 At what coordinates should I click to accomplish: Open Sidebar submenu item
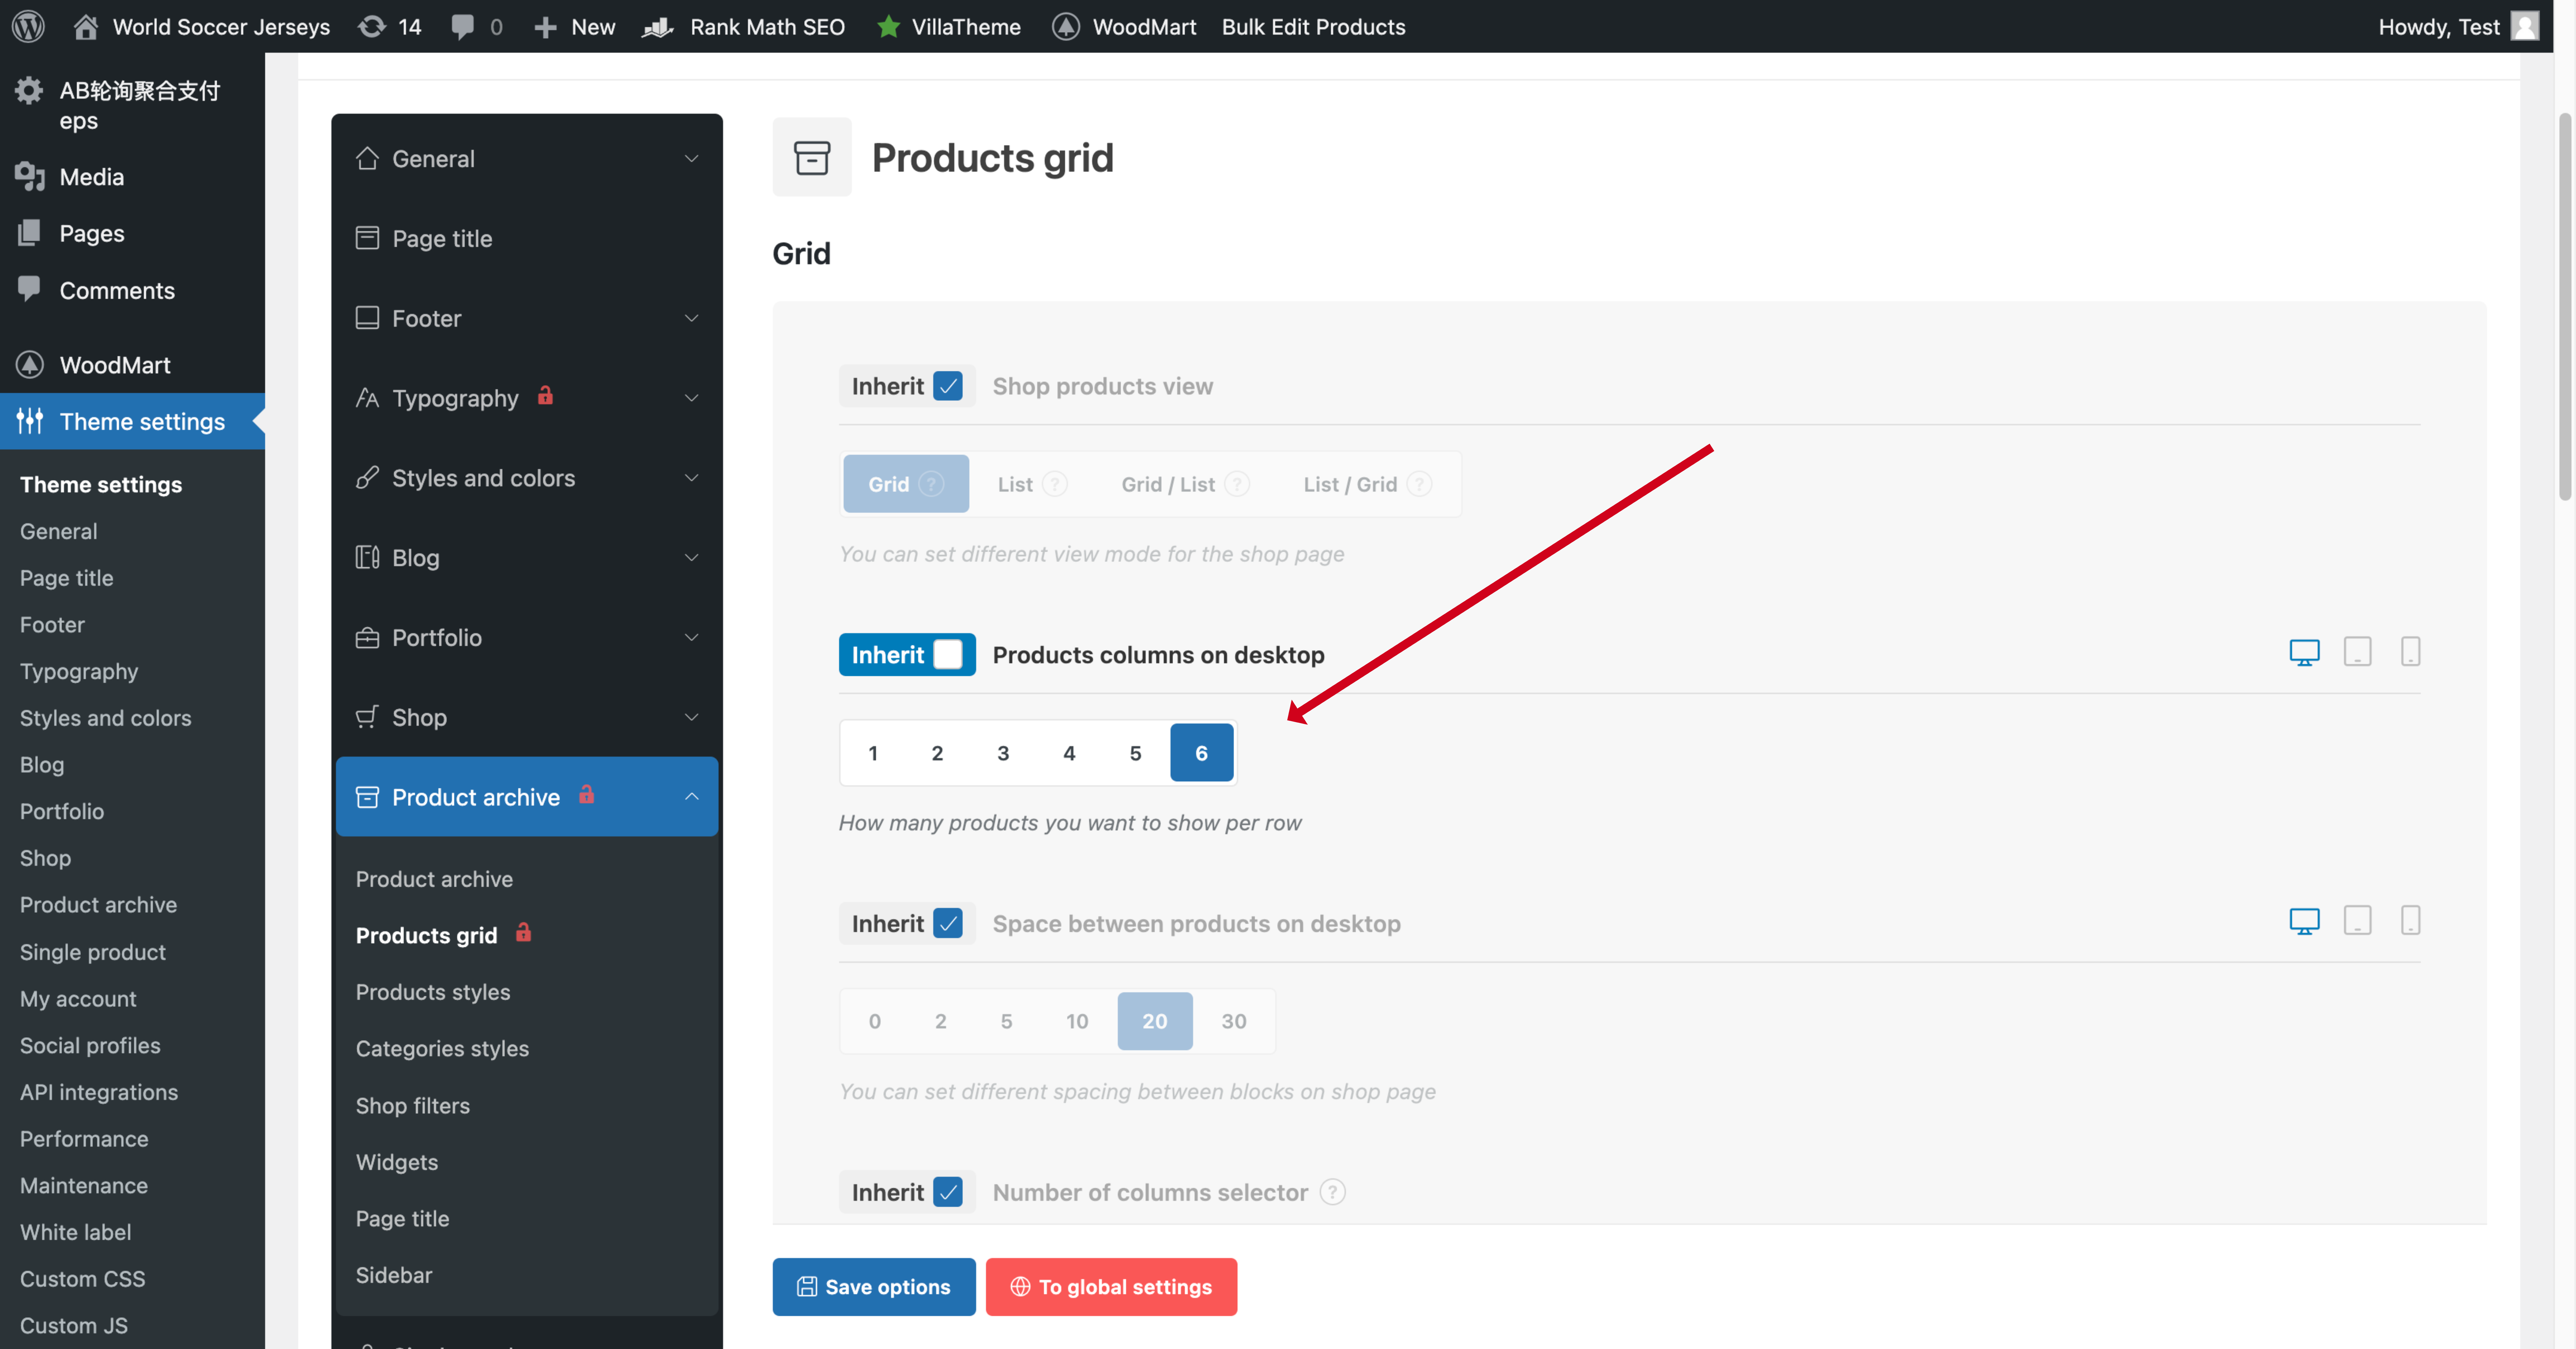pyautogui.click(x=394, y=1275)
